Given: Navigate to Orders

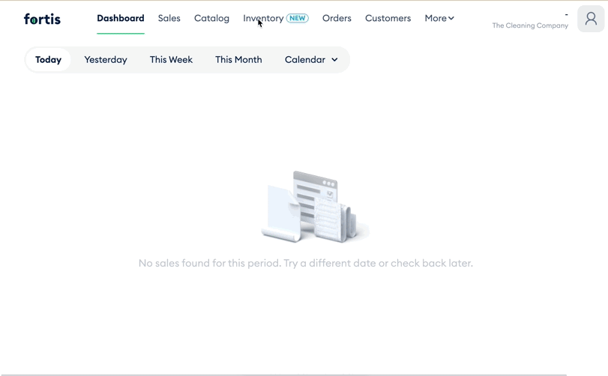Looking at the screenshot, I should point(337,18).
